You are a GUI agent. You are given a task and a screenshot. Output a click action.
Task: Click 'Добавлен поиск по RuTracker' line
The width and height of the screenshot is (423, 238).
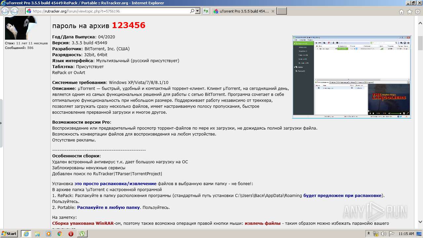pos(107,174)
